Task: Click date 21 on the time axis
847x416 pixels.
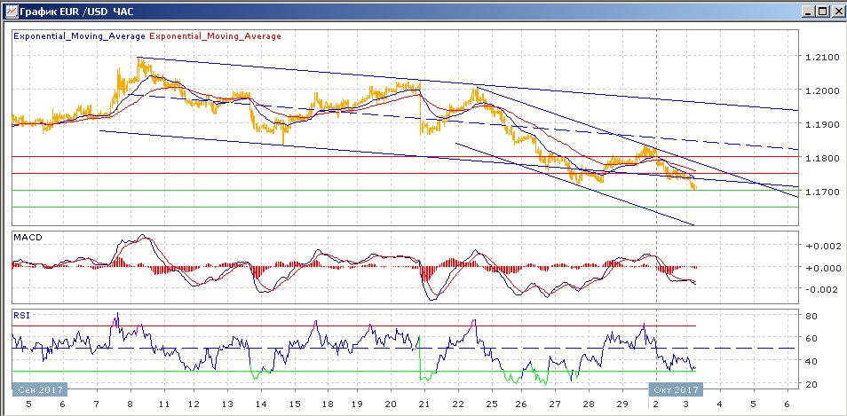Action: 424,404
